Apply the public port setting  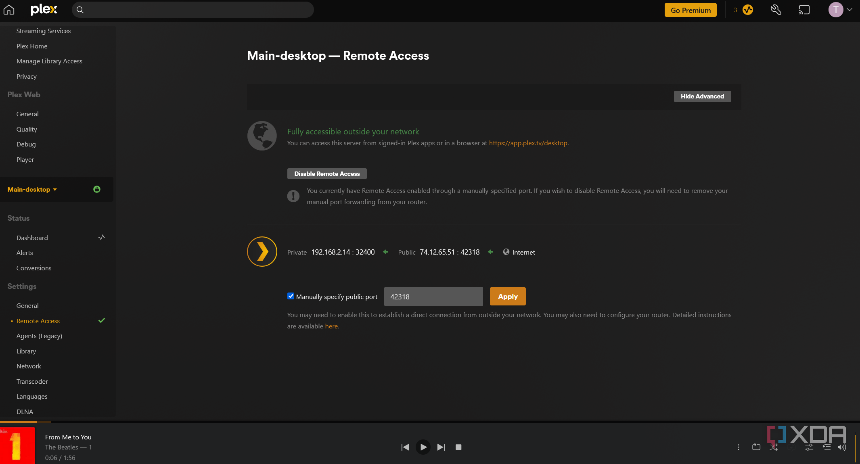508,296
